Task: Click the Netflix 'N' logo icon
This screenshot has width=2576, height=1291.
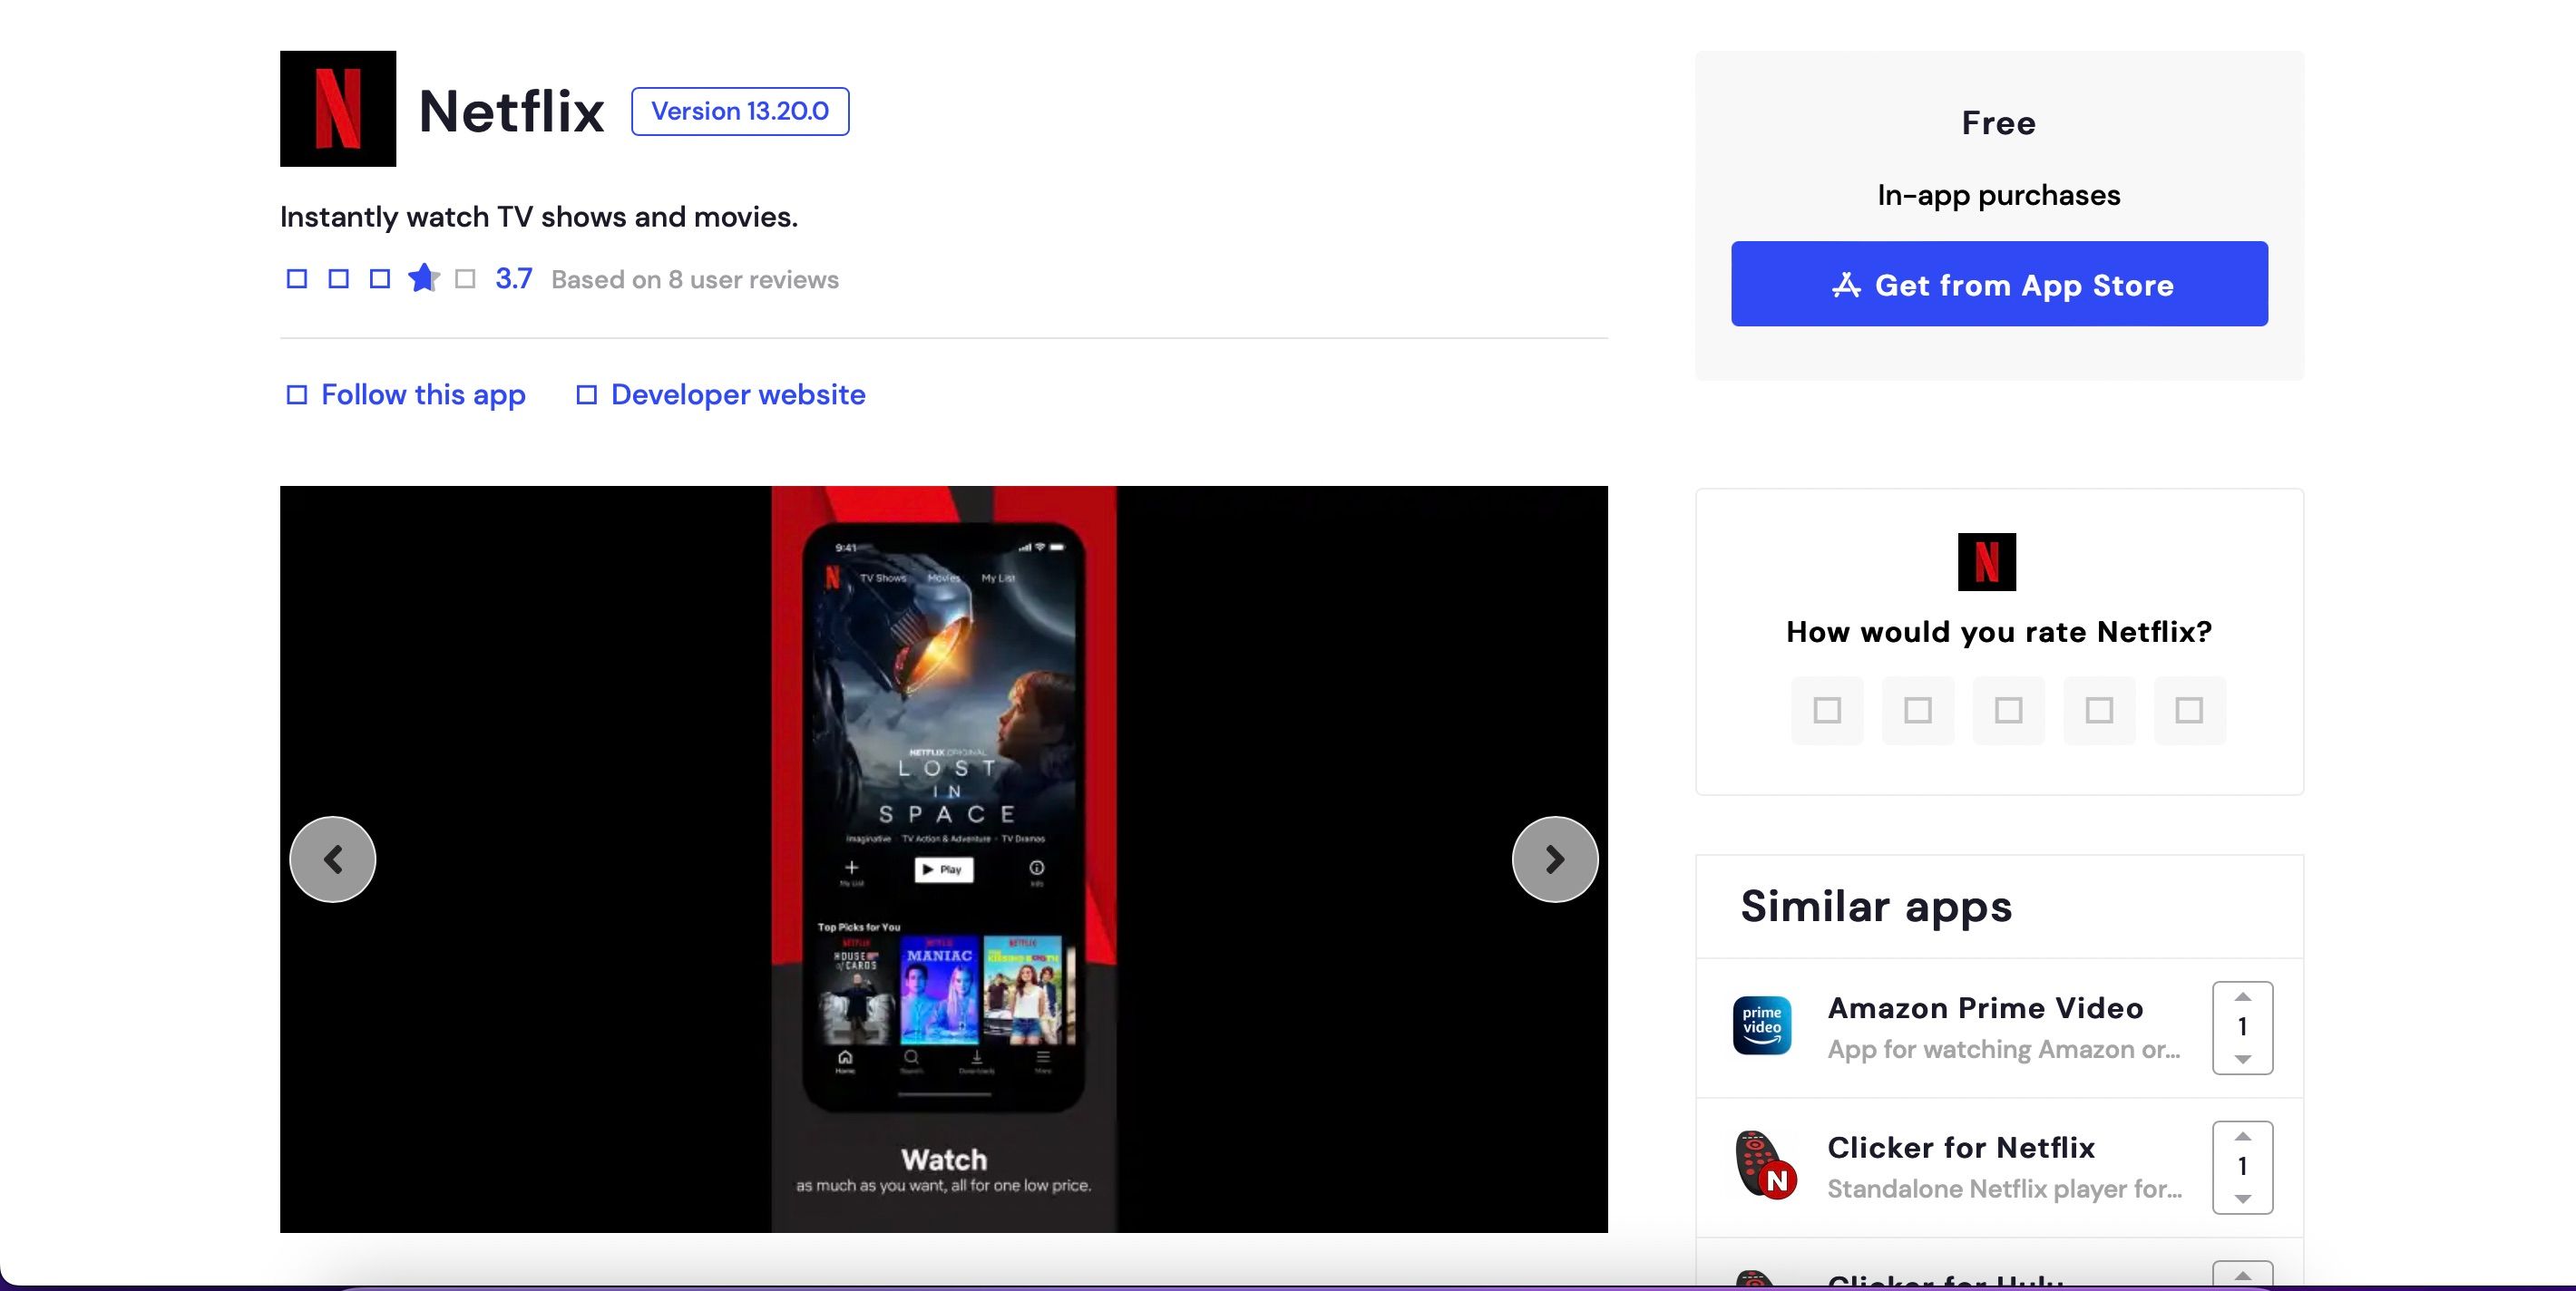Action: pos(337,109)
